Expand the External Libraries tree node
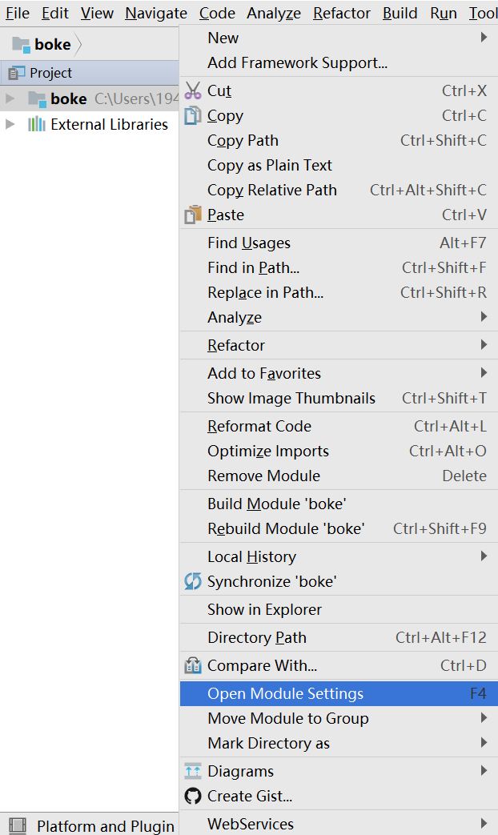Viewport: 498px width, 835px height. click(x=10, y=124)
